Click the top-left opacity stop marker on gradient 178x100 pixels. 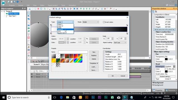click(x=51, y=25)
